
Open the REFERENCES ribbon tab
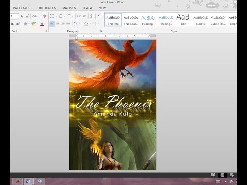pos(47,8)
